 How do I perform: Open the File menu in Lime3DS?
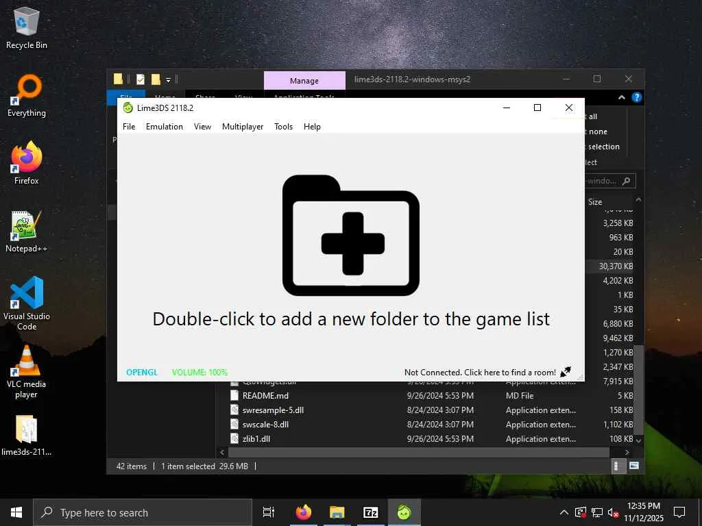(128, 127)
